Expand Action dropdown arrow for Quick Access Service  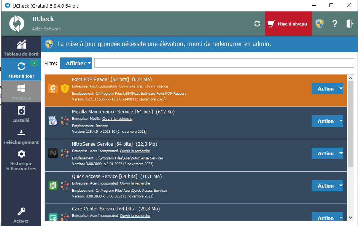(341, 186)
